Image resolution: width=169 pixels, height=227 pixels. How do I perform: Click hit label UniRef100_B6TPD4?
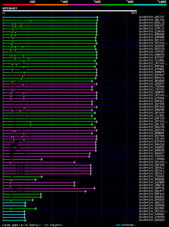click(152, 136)
